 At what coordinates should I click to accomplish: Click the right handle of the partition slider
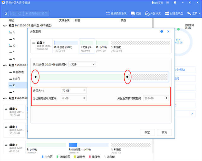click(128, 77)
